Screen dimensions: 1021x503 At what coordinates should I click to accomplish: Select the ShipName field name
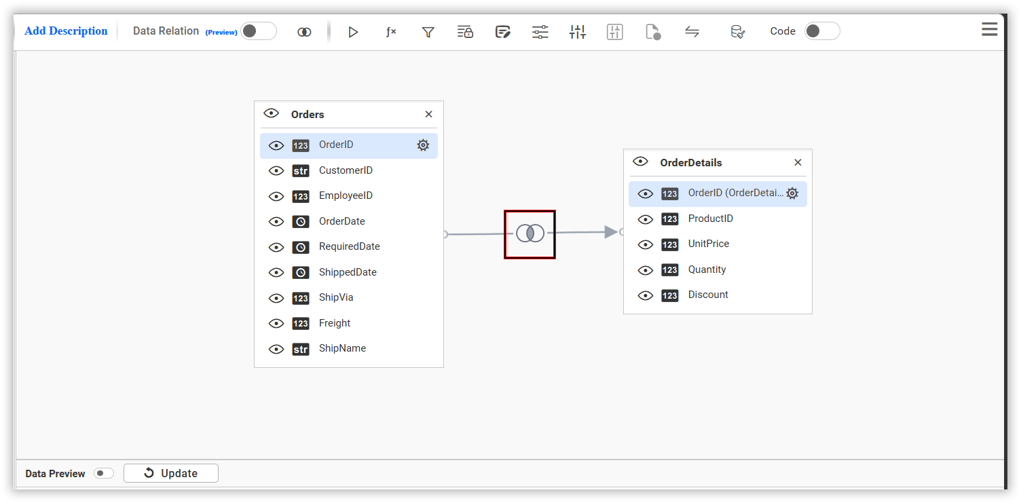[x=342, y=348]
